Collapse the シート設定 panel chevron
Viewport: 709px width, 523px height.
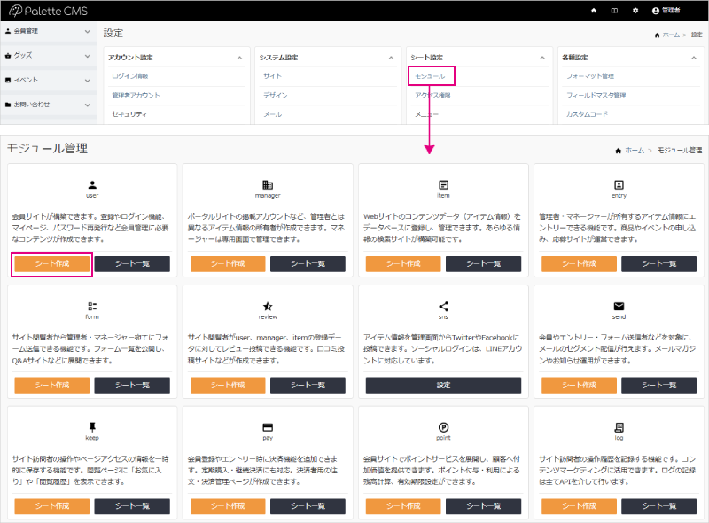click(541, 58)
